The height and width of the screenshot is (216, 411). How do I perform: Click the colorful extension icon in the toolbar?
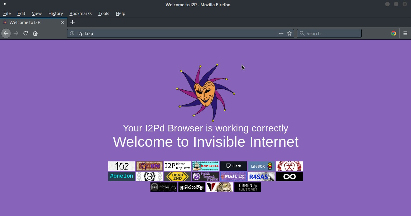click(394, 33)
